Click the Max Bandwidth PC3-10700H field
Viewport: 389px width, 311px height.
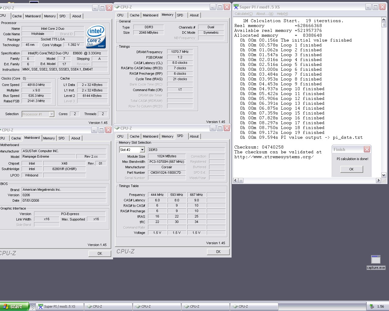(167, 162)
